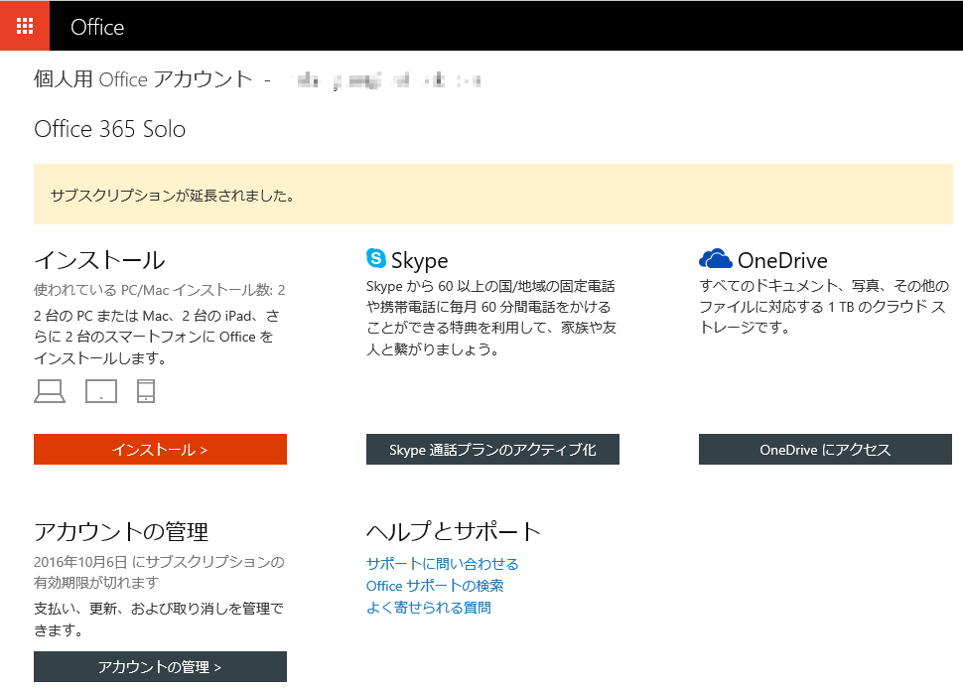The height and width of the screenshot is (691, 963).
Task: Click the 使われている PC/Mac インストール数: 2 text
Action: coord(160,290)
